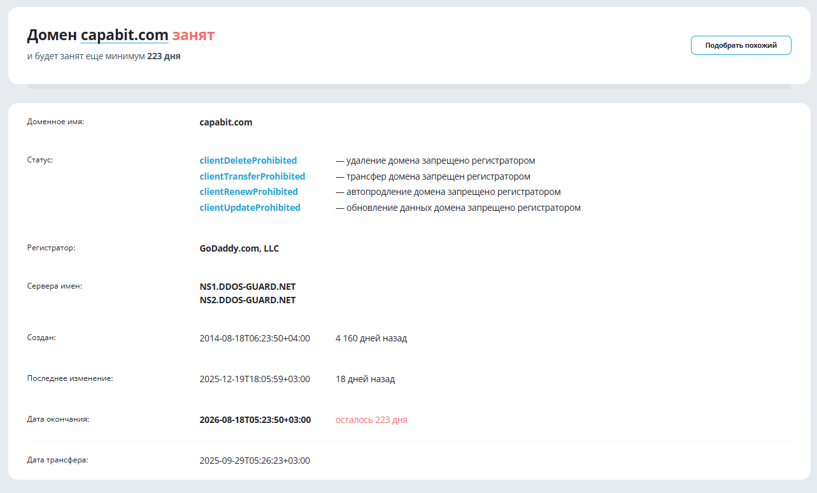Select the creation date 2014-08-18 value

pos(255,338)
